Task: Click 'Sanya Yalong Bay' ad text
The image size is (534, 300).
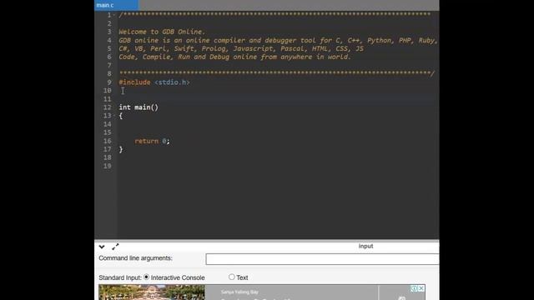Action: [x=239, y=292]
